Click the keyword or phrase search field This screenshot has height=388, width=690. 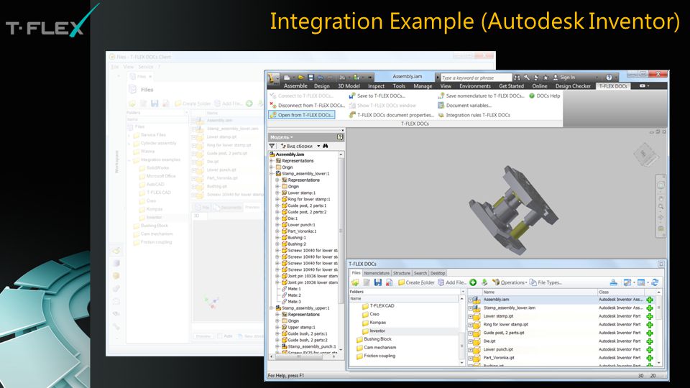476,78
